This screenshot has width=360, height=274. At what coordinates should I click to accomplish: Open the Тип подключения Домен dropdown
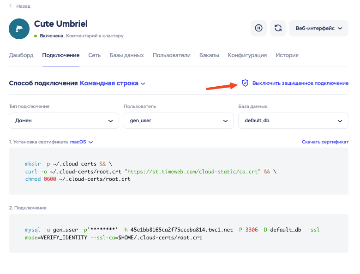[x=64, y=120]
